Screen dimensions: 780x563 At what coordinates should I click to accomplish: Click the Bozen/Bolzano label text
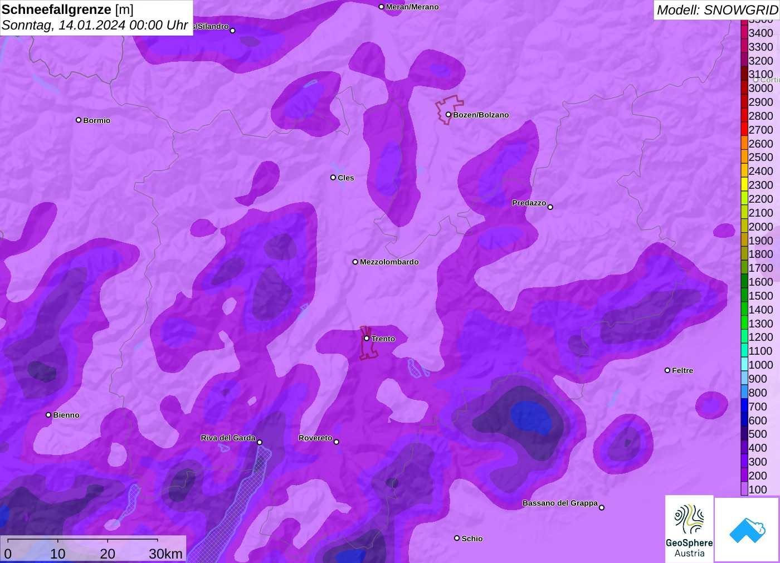pos(481,115)
